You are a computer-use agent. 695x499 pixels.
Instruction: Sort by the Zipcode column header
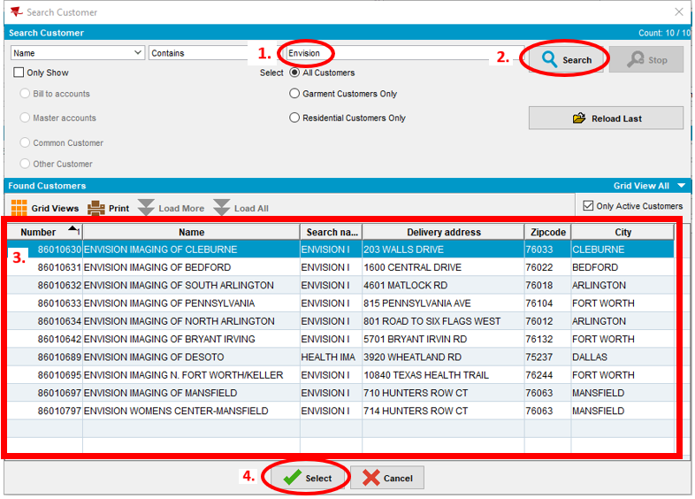pyautogui.click(x=547, y=232)
